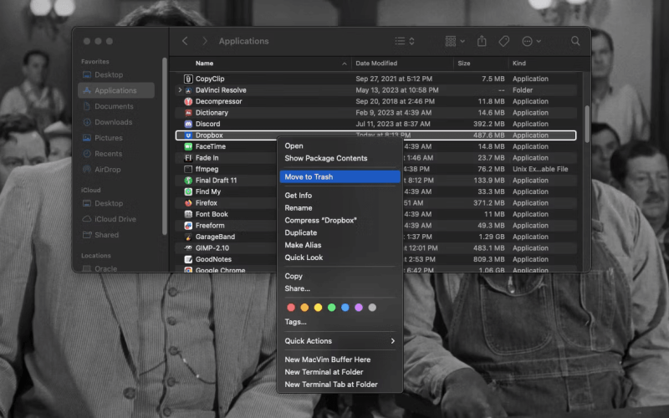Click the ffmpeg file icon
Viewport: 669px width, 418px height.
point(188,169)
